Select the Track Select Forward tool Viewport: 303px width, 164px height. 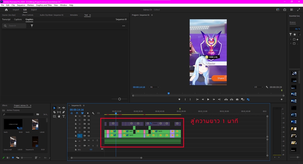[59, 108]
